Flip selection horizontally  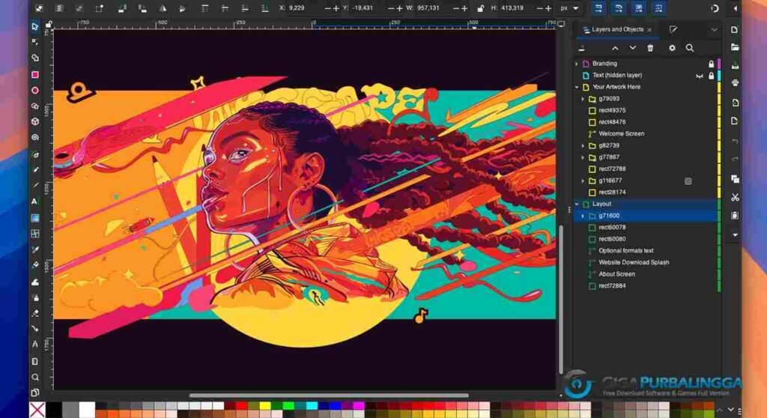point(163,8)
